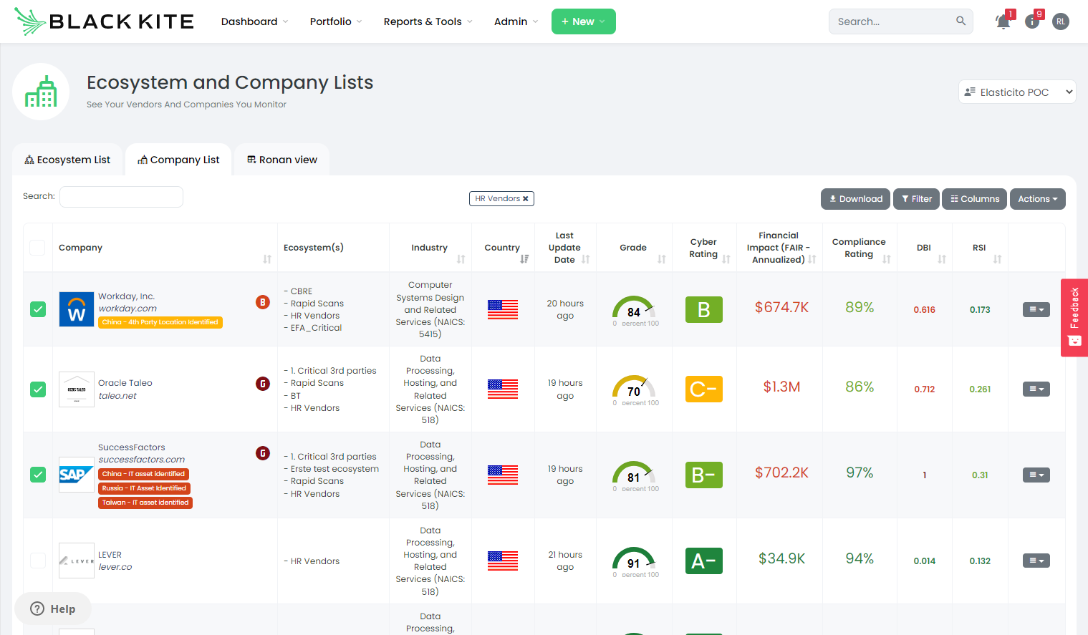Sort by Industry column arrows
The image size is (1088, 635).
coord(461,259)
